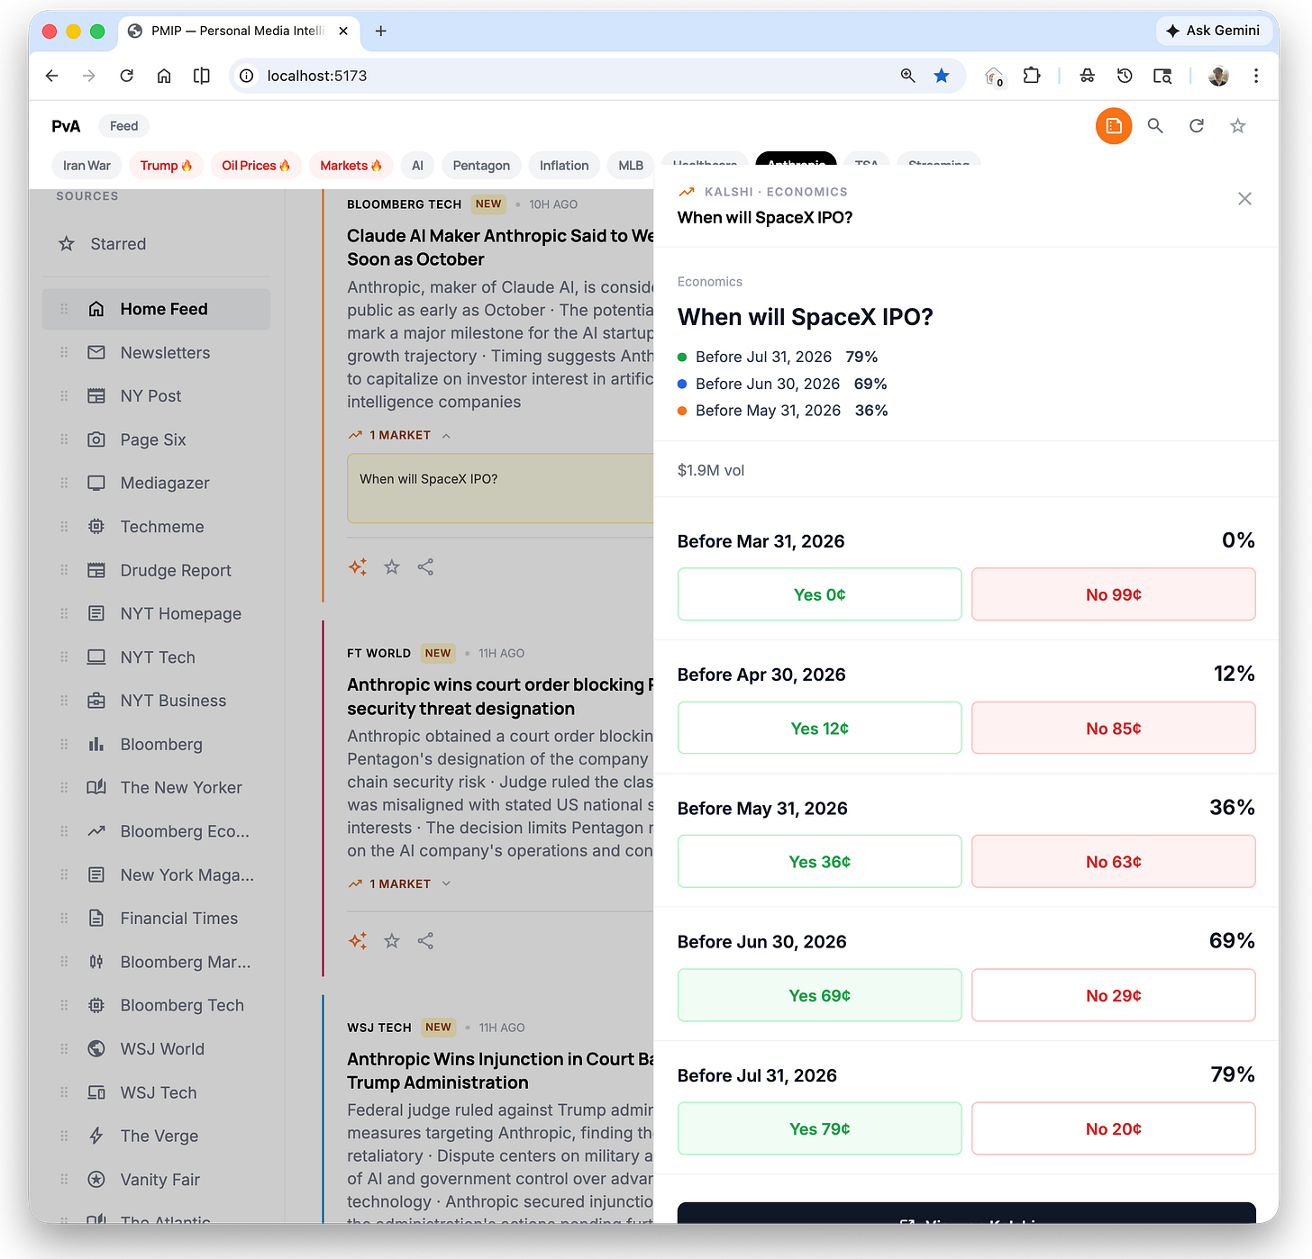
Task: Refresh the feed with the reload icon
Action: click(1197, 126)
